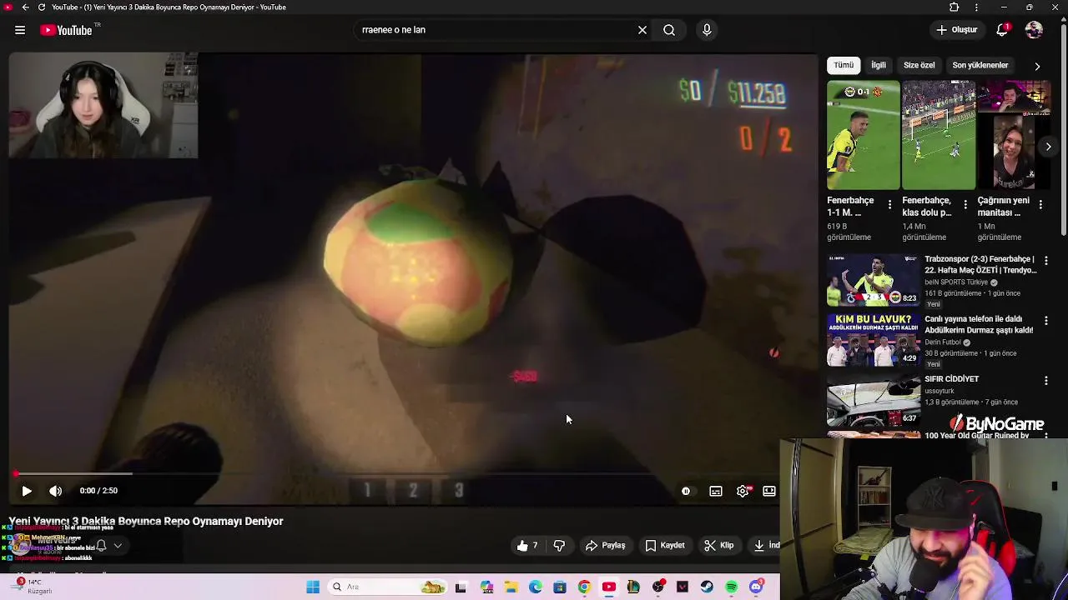Advance the Shorts shelf with next arrow

point(1048,147)
